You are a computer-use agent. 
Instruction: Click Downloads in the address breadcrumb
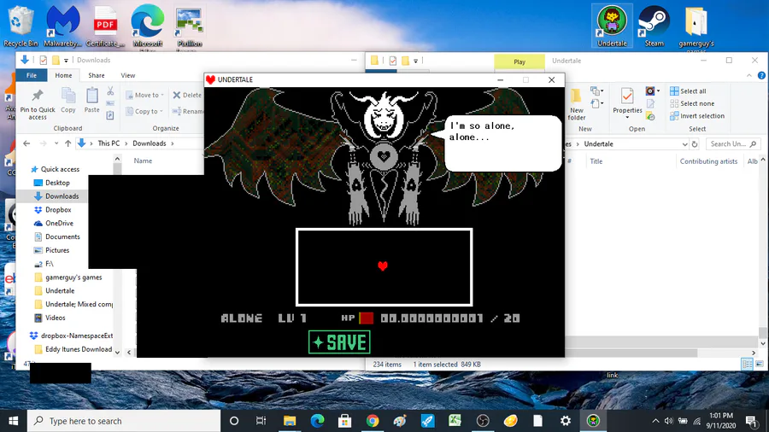coord(149,143)
